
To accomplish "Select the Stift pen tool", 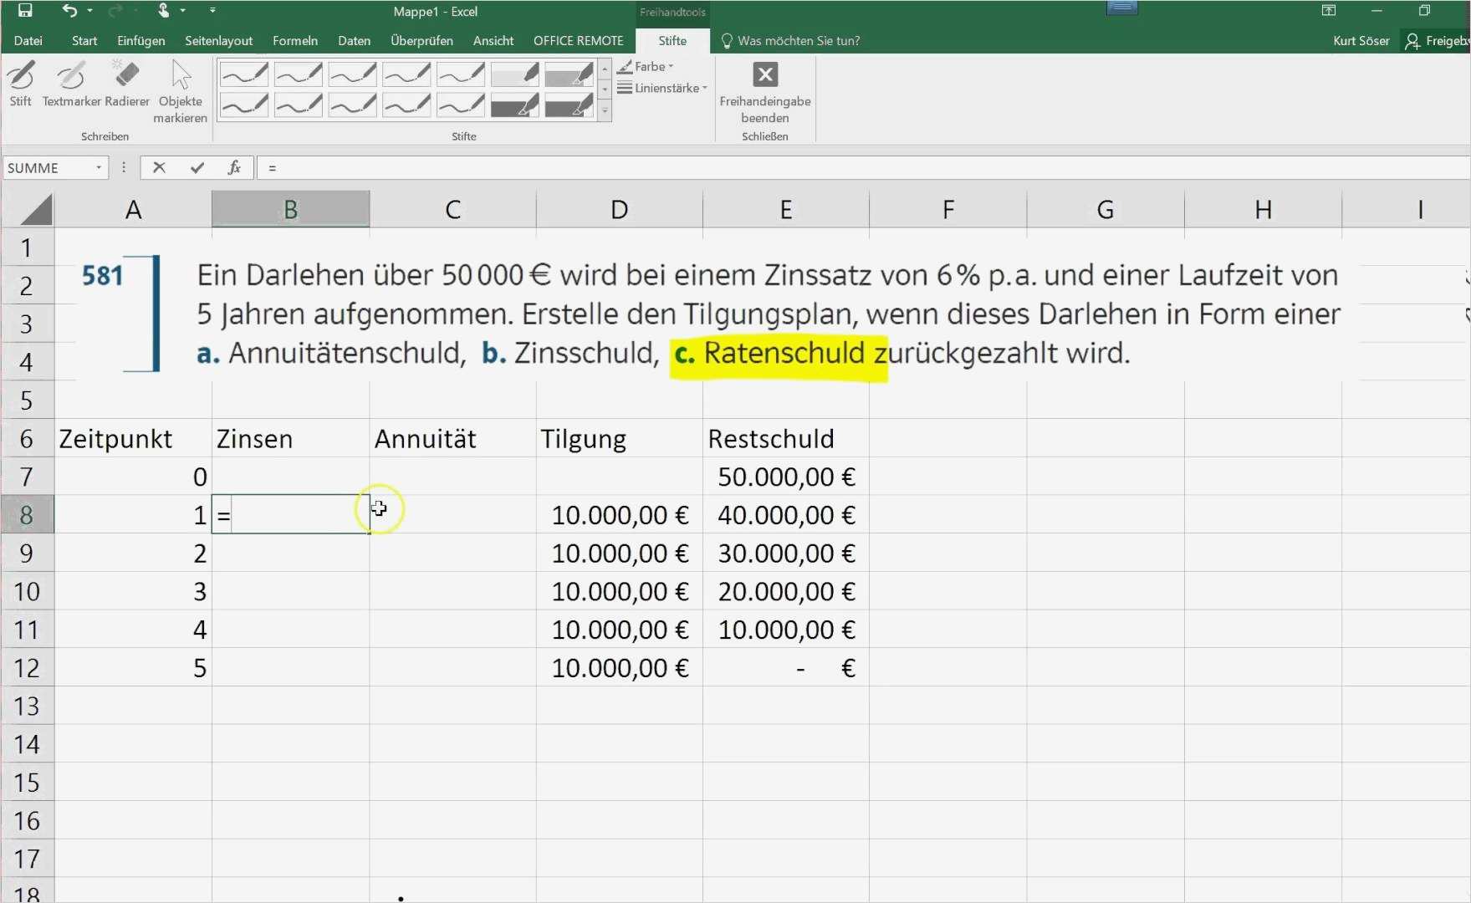I will point(21,84).
